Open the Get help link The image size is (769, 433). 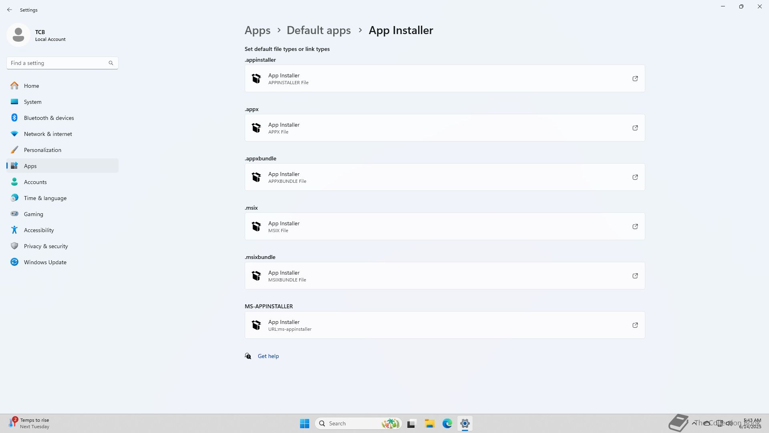pos(268,356)
